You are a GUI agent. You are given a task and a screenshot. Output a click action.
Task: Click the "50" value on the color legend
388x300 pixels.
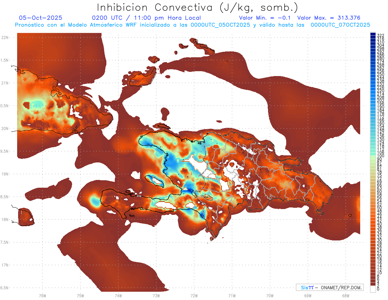380,208
